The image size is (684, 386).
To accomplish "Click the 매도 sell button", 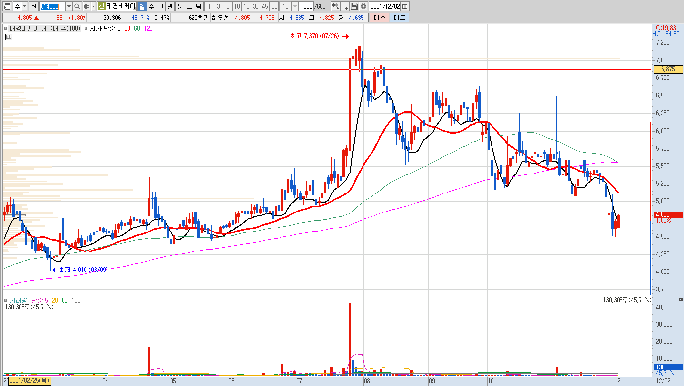I will pos(400,18).
